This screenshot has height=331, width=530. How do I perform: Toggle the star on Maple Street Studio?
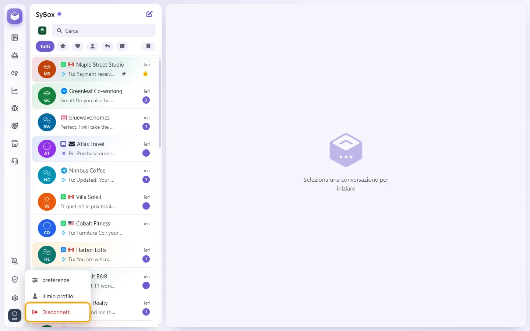point(145,74)
